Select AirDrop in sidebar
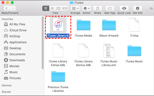This screenshot has width=154, height=96. (x=12, y=36)
